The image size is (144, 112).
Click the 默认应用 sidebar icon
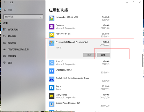(4, 36)
